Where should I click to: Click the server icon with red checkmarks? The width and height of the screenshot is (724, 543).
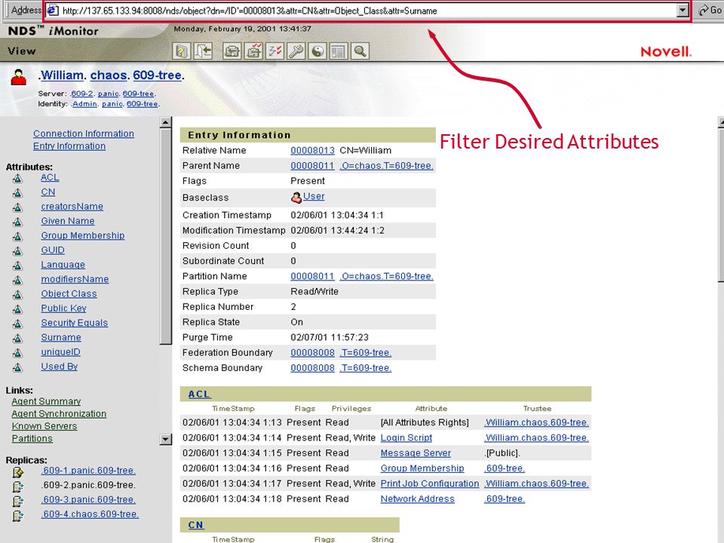pyautogui.click(x=253, y=51)
